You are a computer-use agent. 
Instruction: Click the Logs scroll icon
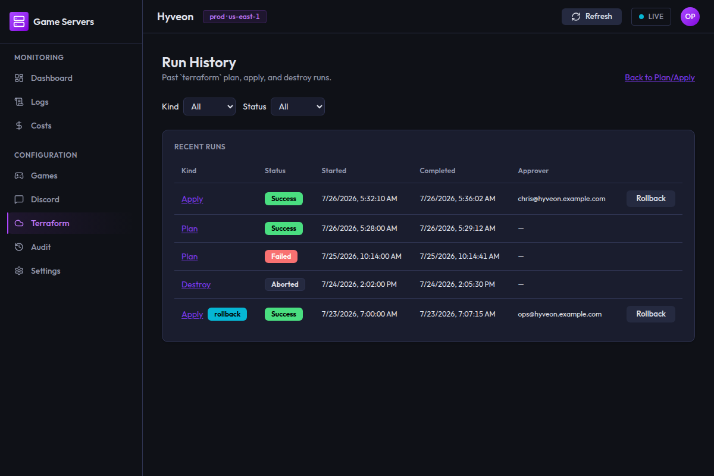(19, 102)
